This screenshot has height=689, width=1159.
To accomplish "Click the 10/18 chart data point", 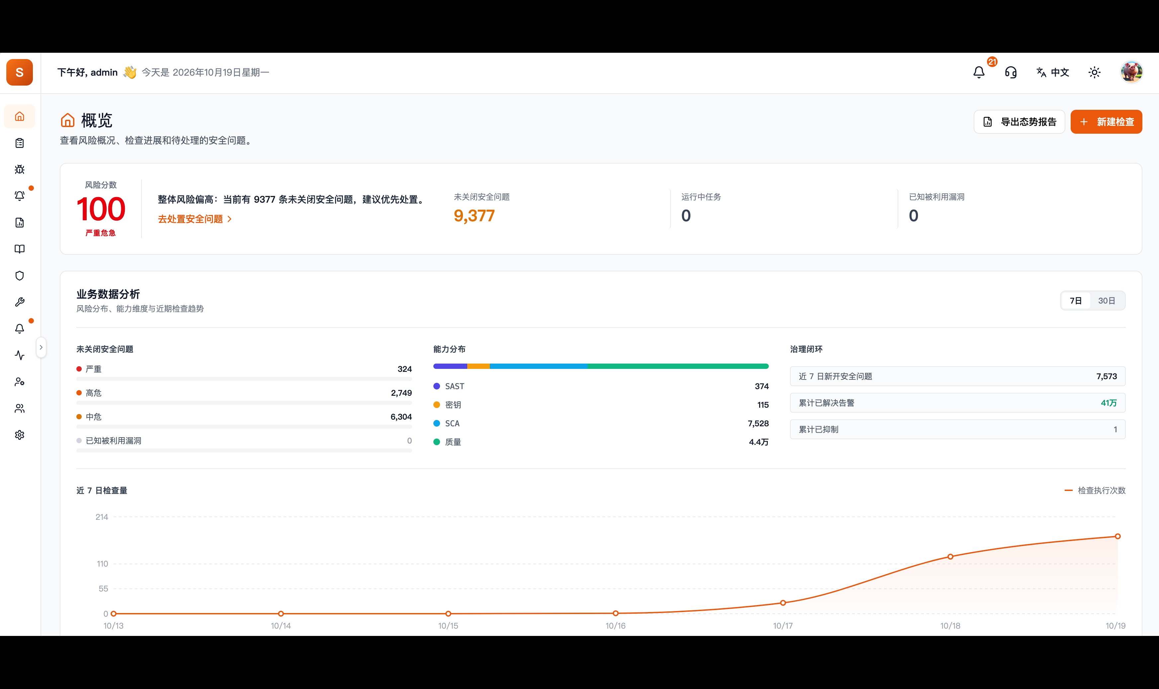I will [950, 557].
